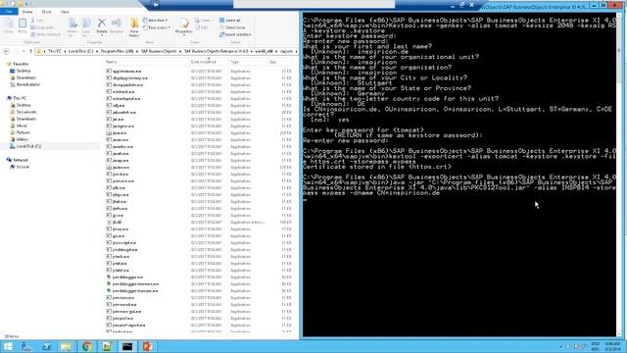627x353 pixels.
Task: Click the Paste icon in Explorer ribbon
Action: click(23, 25)
